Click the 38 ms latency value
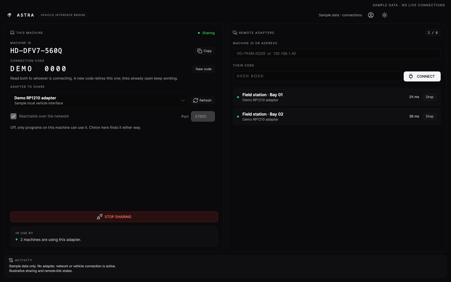451x282 pixels. tap(414, 117)
